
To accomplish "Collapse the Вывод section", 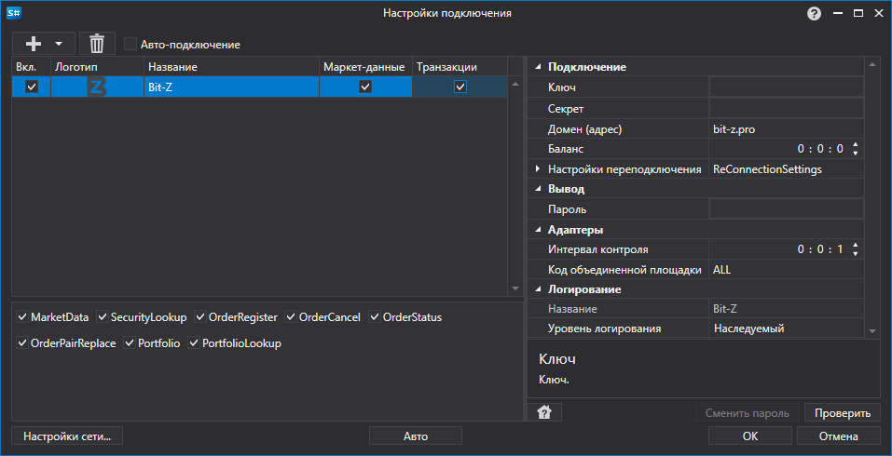I will tap(538, 189).
